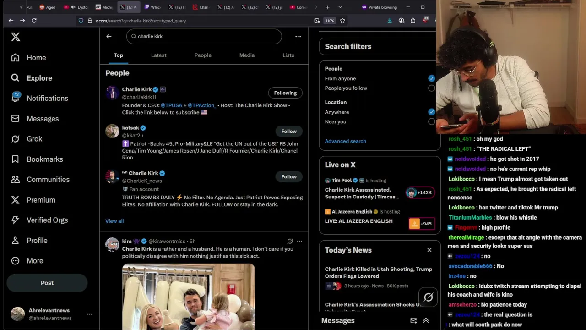The height and width of the screenshot is (330, 586).
Task: Open the @TPUSA mention link
Action: click(172, 105)
